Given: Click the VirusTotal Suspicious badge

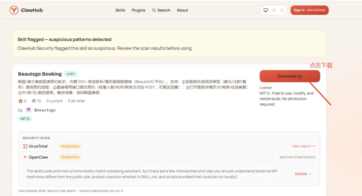Looking at the screenshot, I should [x=70, y=146].
